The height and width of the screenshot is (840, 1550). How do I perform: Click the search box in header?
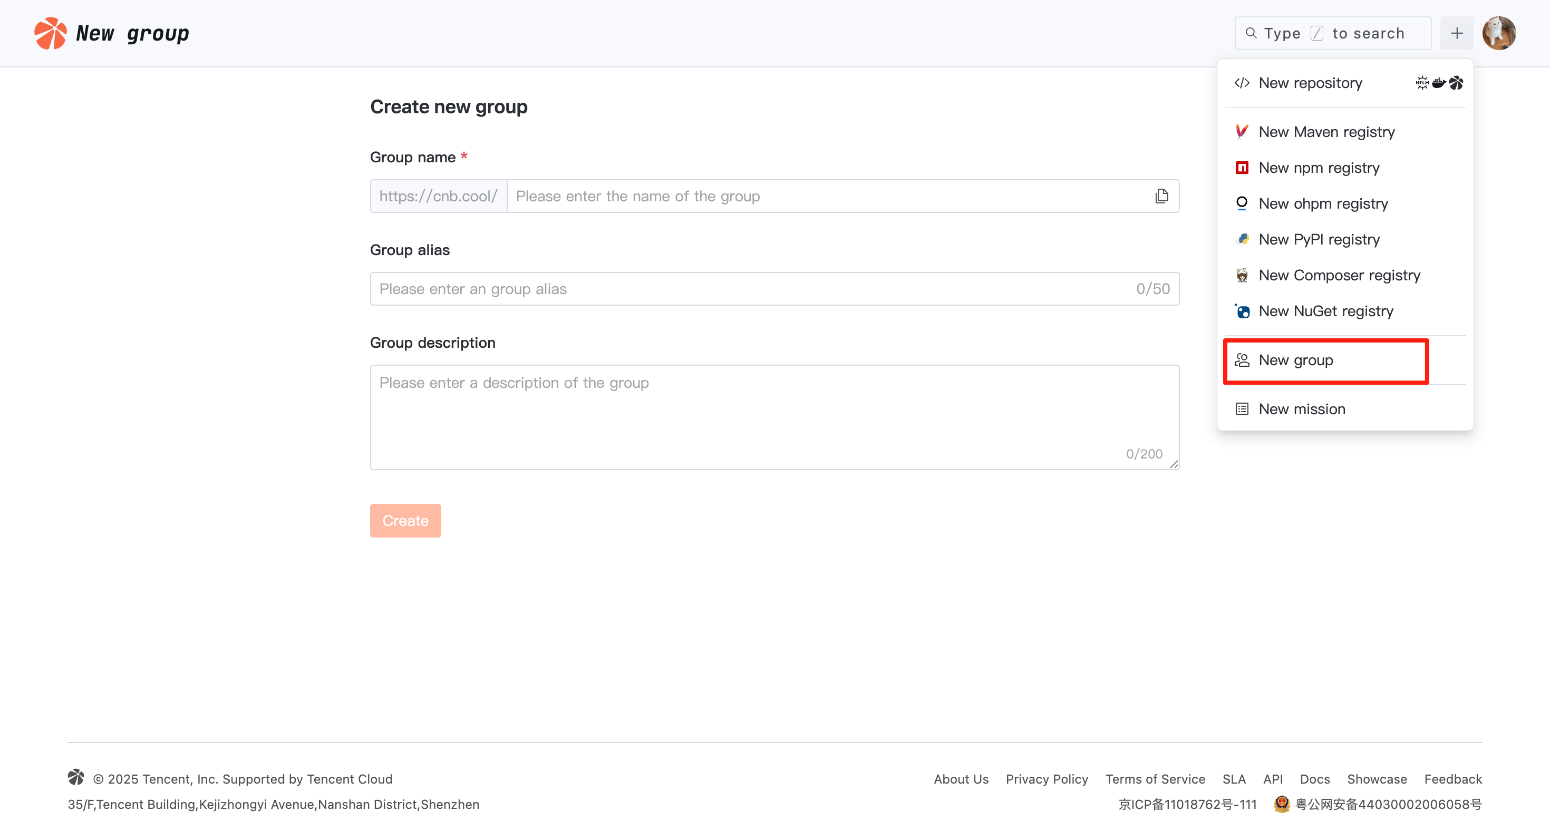point(1333,33)
